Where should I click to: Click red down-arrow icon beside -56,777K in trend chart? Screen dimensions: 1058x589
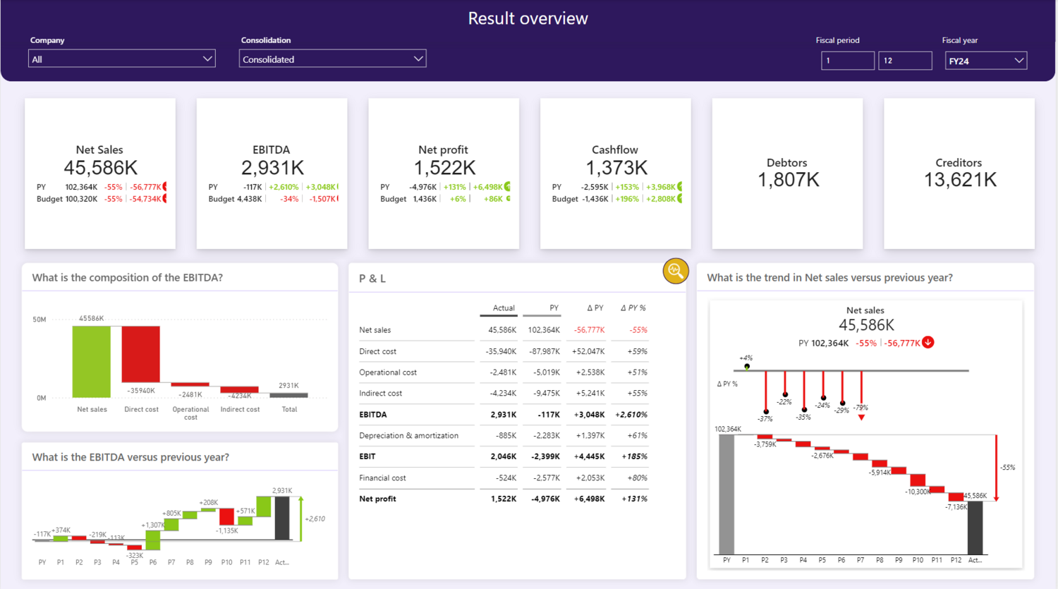(x=928, y=343)
